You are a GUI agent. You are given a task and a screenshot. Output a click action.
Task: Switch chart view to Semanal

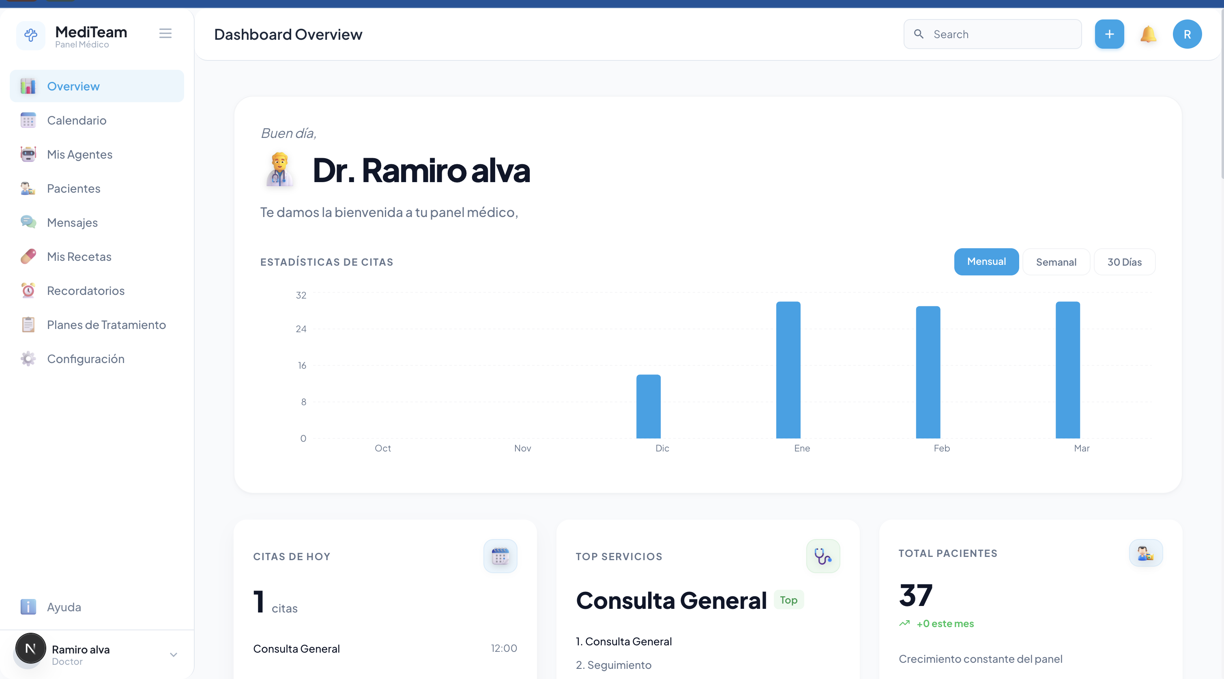[1056, 261]
